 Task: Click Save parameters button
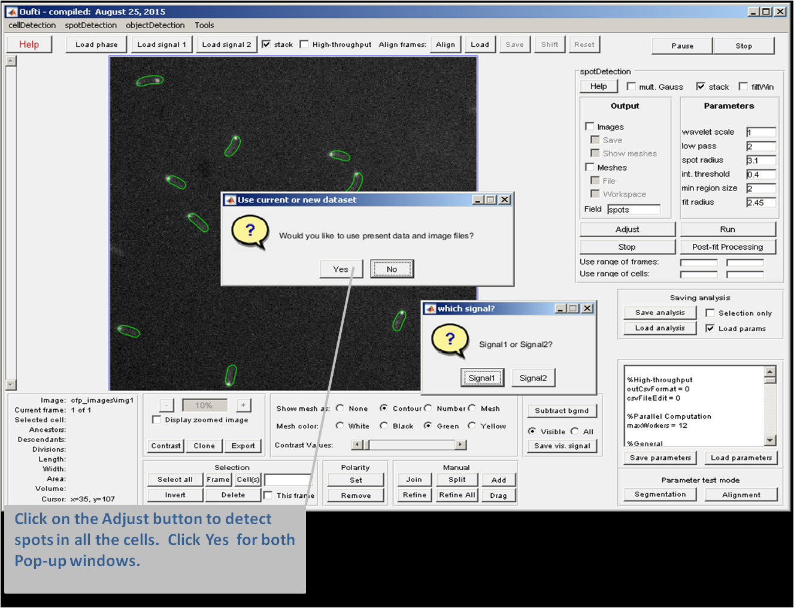click(x=660, y=458)
